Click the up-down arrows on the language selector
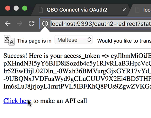This screenshot has width=151, height=118. coord(89,40)
